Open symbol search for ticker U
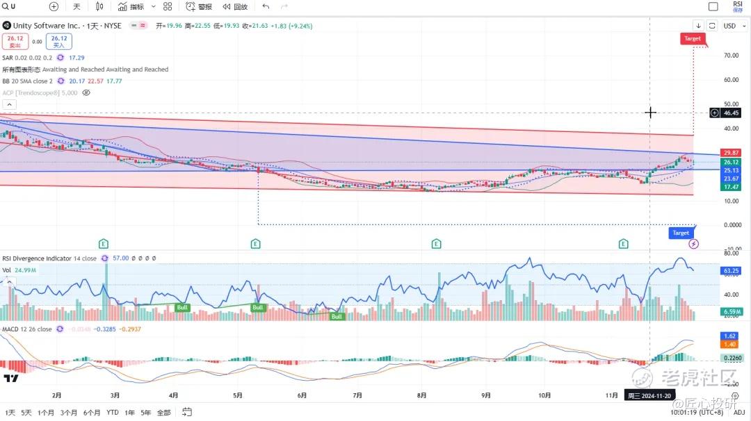This screenshot has height=421, width=751. coord(10,6)
